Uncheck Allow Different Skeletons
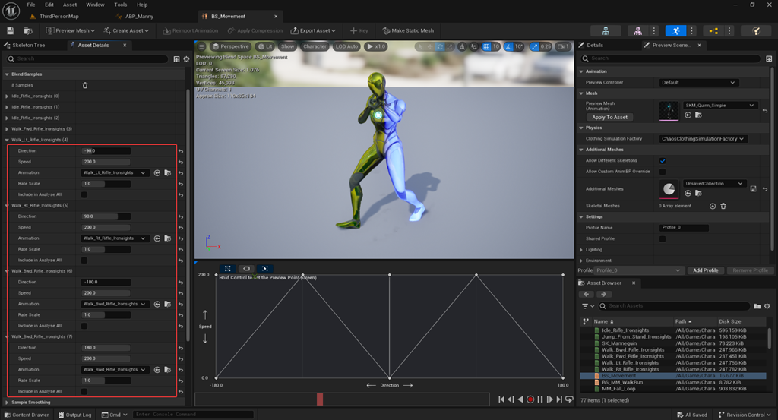This screenshot has width=778, height=420. click(663, 161)
